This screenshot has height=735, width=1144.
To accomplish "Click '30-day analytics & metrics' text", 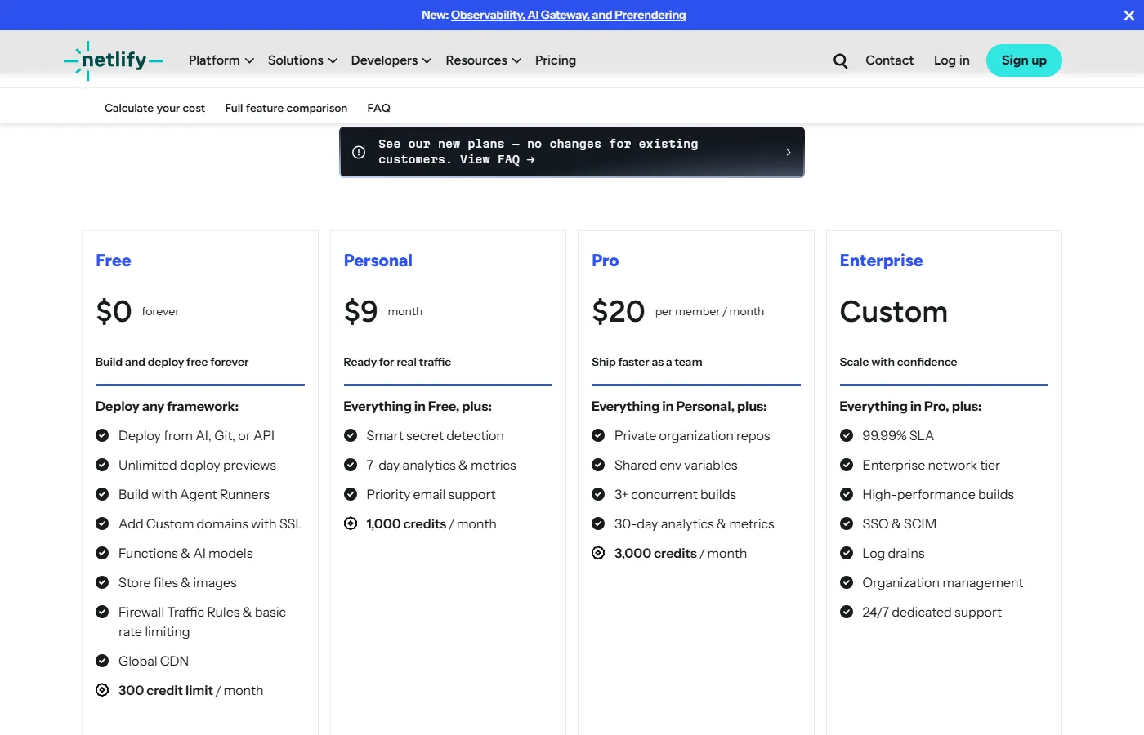I will pyautogui.click(x=695, y=523).
